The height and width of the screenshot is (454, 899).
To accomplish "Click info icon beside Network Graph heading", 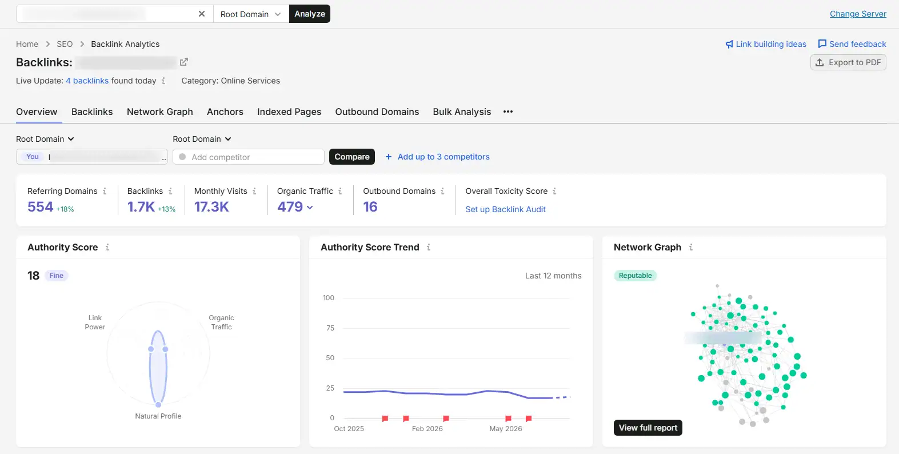I will tap(691, 247).
